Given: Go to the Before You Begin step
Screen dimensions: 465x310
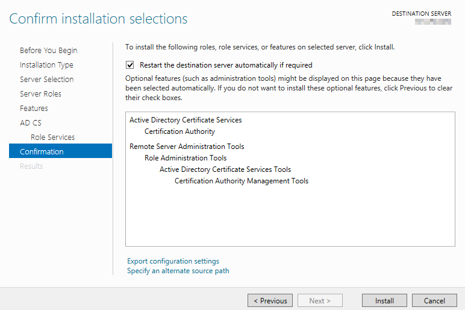Looking at the screenshot, I should click(x=48, y=51).
